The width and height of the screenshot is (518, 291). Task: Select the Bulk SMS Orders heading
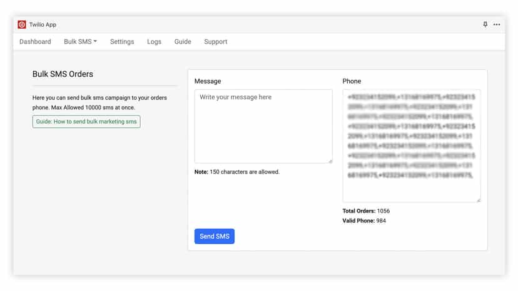click(x=63, y=74)
